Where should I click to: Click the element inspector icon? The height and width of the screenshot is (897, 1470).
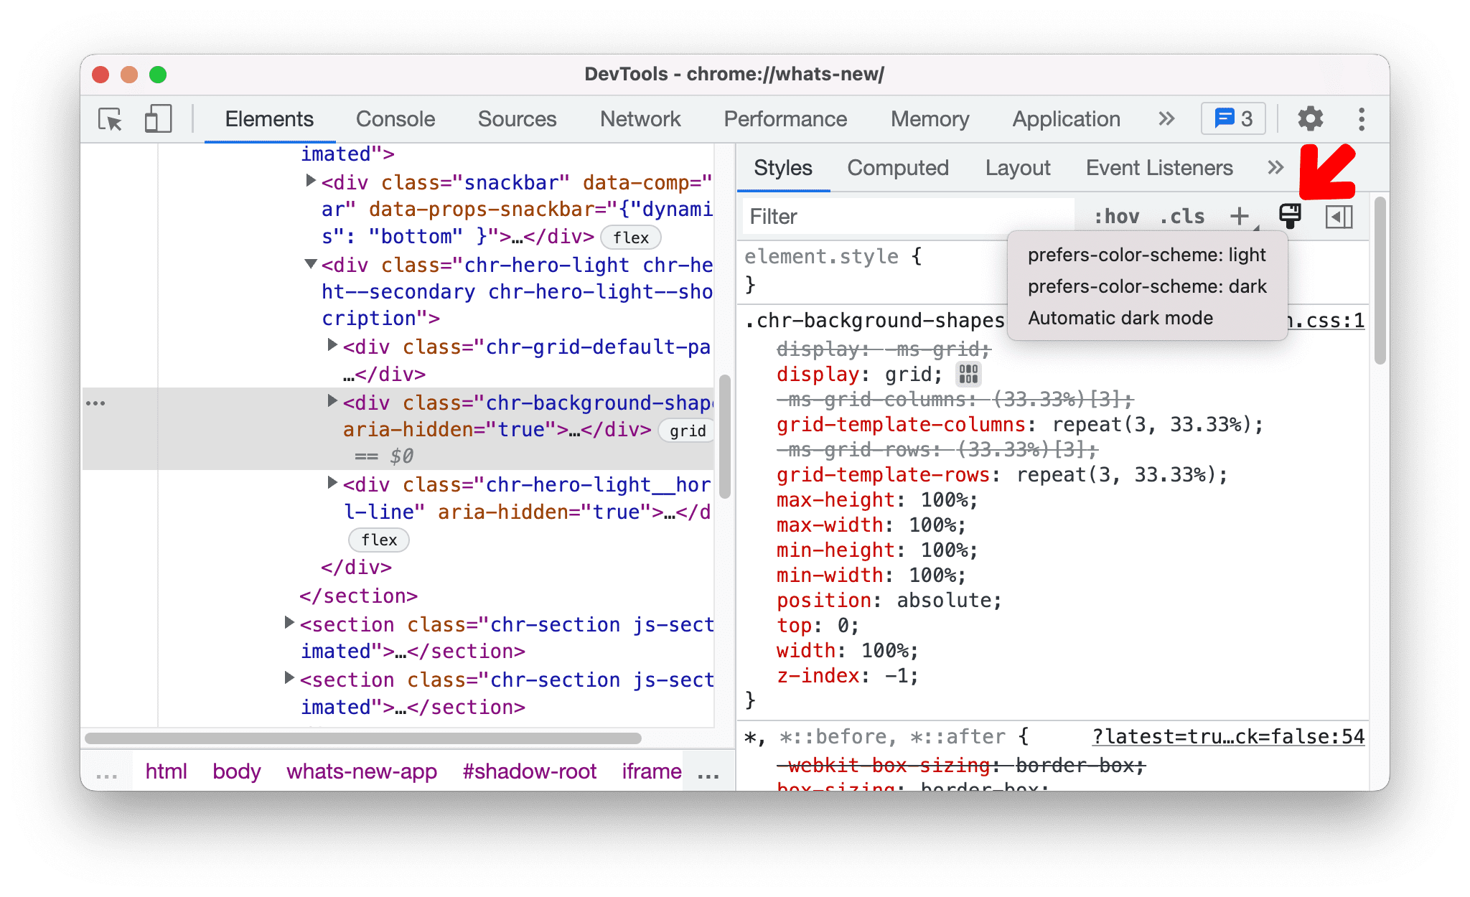[x=111, y=118]
